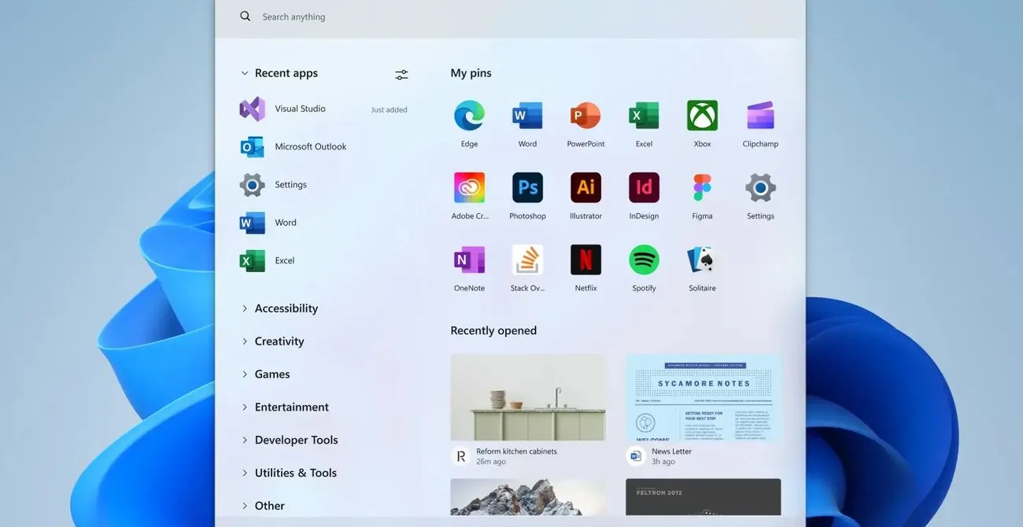
Task: Open Recent apps filter settings icon
Action: (401, 75)
